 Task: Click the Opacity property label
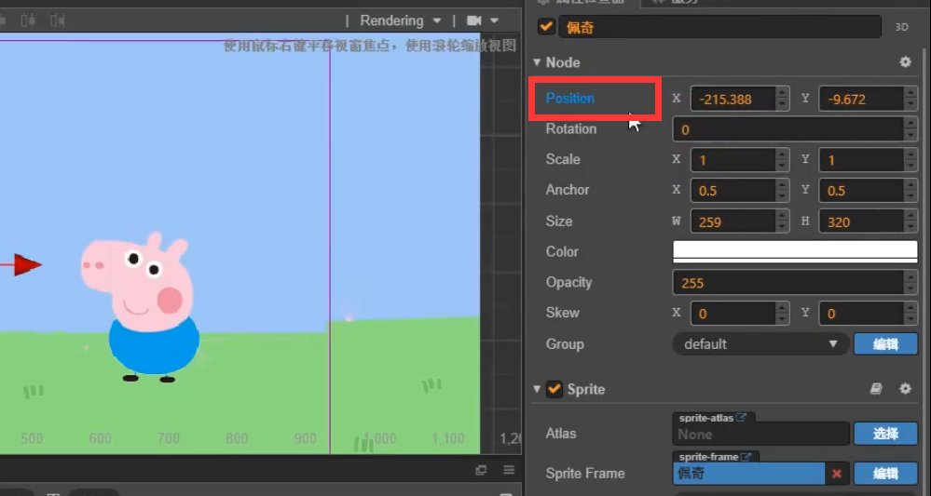[x=568, y=282]
